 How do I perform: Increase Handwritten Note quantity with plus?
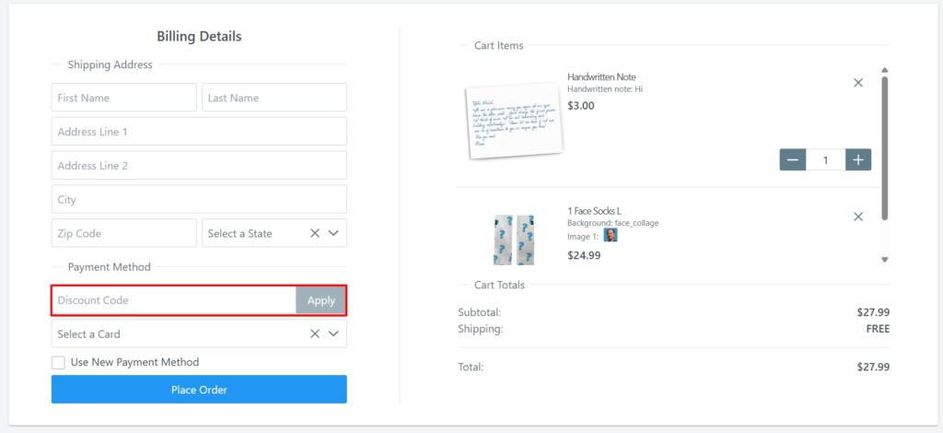(857, 160)
